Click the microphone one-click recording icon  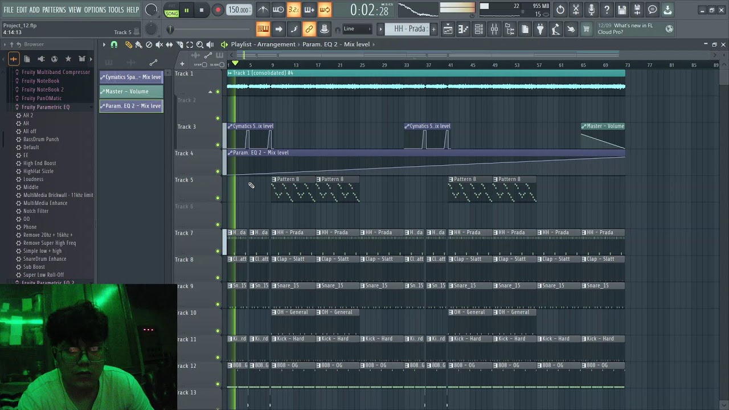pos(591,10)
